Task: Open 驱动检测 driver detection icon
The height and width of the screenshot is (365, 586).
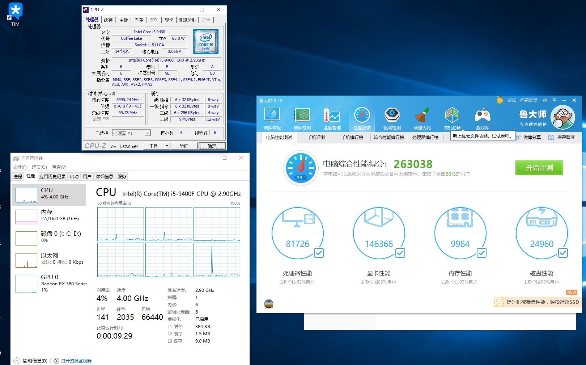Action: [392, 119]
